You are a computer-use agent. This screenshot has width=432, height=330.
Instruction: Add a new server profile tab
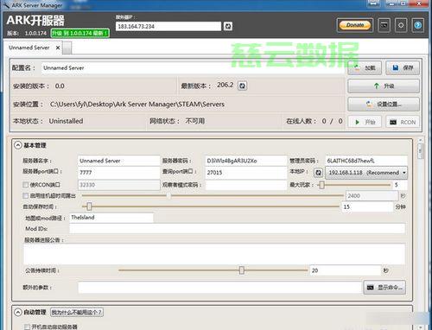pos(67,48)
